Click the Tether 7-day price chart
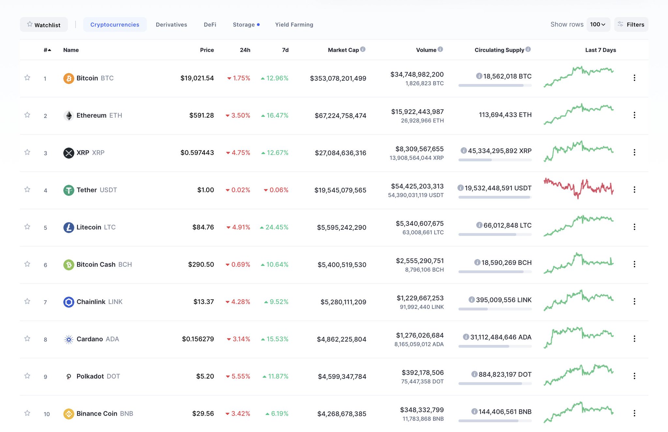This screenshot has width=668, height=432. 578,189
